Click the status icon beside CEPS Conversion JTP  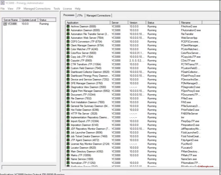click(68, 41)
